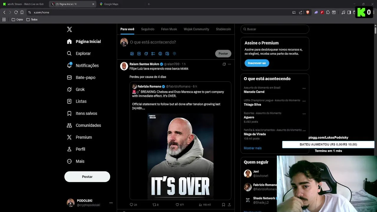The image size is (377, 212).
Task: Click the Grok icon in the composer toolbar
Action: click(146, 54)
